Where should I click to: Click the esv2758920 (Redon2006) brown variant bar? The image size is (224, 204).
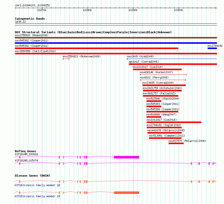click(116, 38)
